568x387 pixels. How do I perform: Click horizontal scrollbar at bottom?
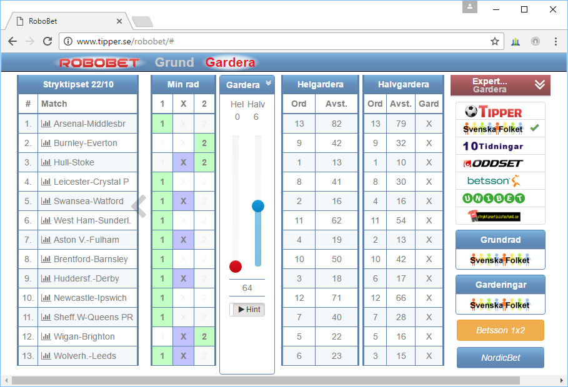coord(266,381)
